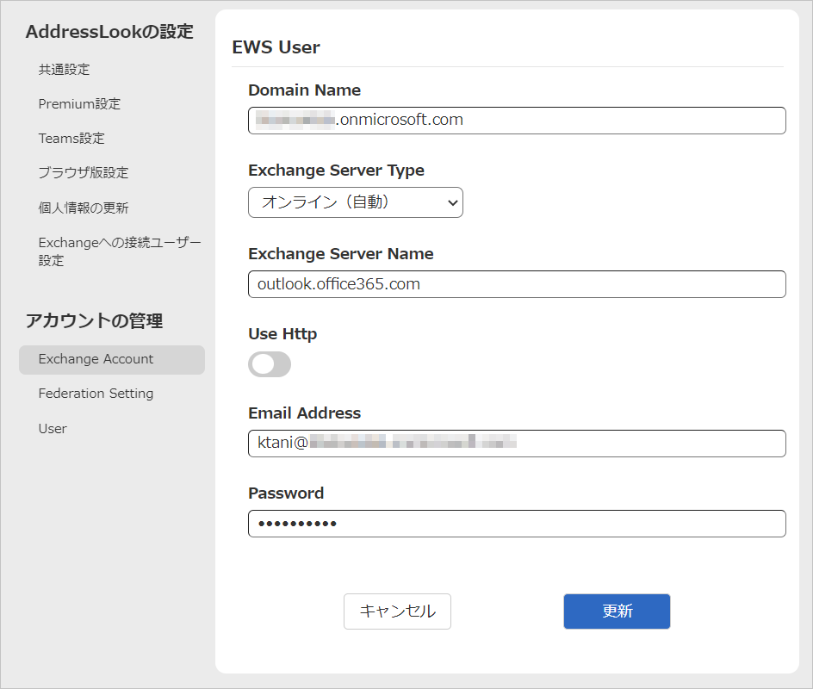This screenshot has height=689, width=813.
Task: Select ブラウザ版設定 menu item
Action: point(84,172)
